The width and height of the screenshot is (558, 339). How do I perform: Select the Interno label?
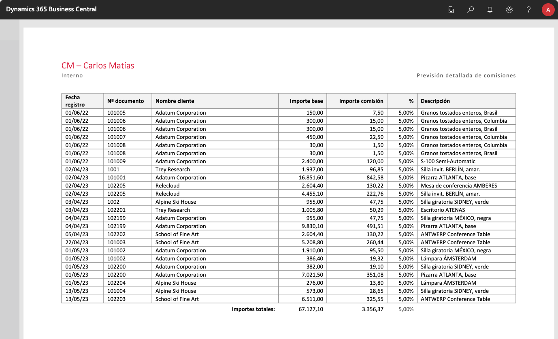coord(72,75)
